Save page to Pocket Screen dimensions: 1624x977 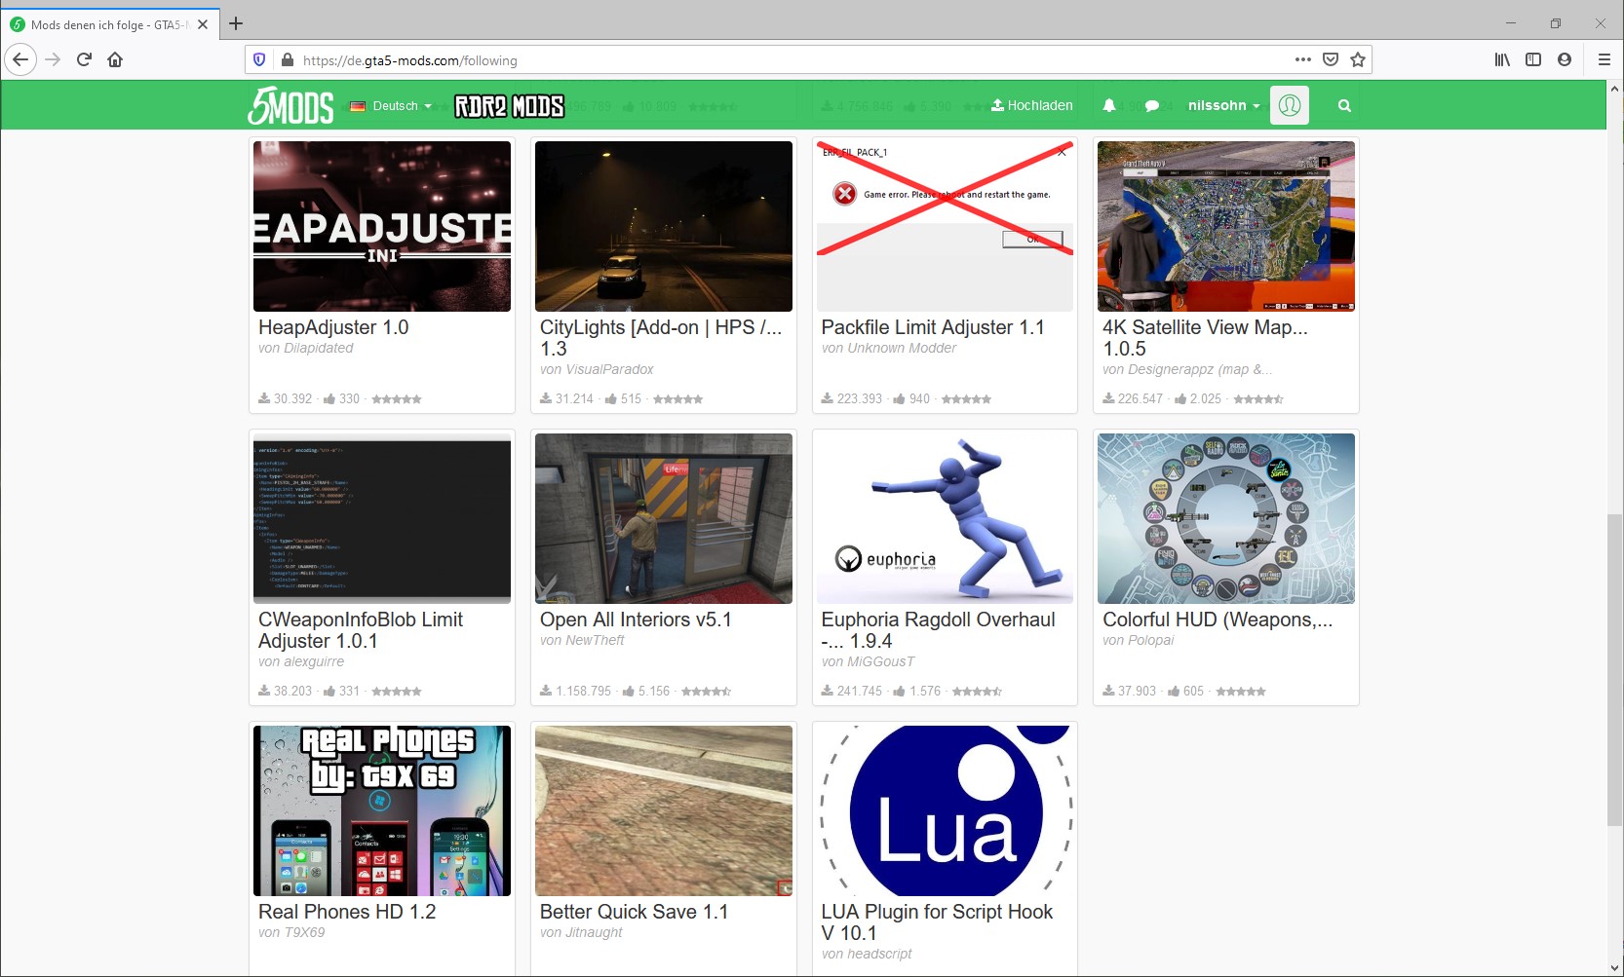[1331, 59]
